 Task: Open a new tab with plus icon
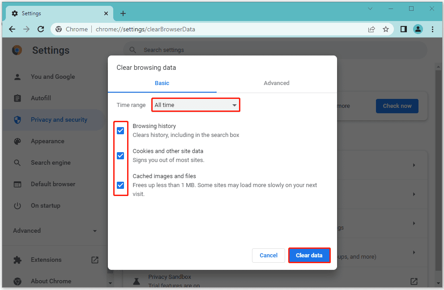pyautogui.click(x=123, y=13)
